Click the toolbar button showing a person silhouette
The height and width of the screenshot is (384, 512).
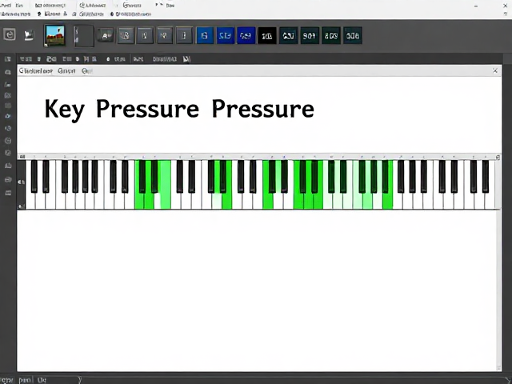pyautogui.click(x=105, y=35)
